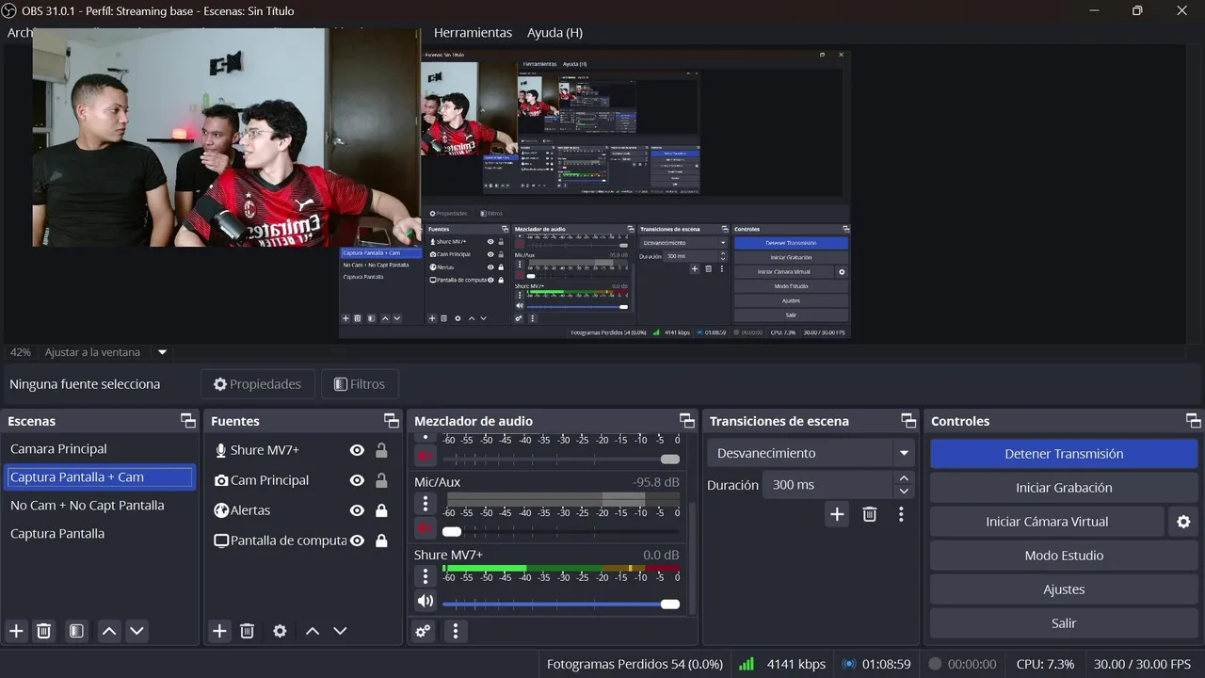1205x678 pixels.
Task: Open Filtros for selected source
Action: [x=360, y=384]
